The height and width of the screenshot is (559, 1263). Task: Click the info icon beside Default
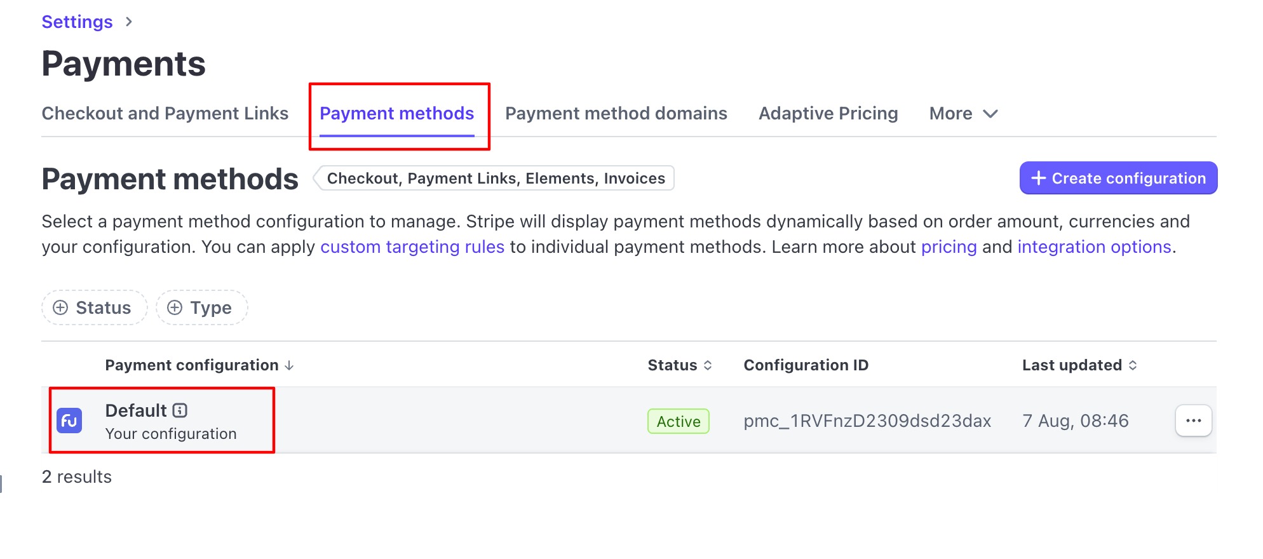[x=180, y=410]
